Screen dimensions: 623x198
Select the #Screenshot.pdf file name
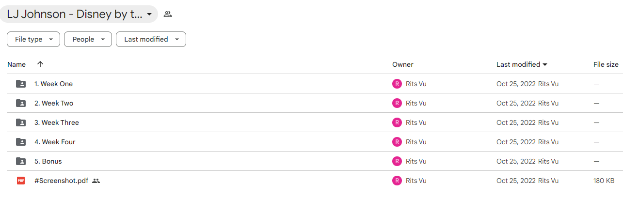point(62,181)
